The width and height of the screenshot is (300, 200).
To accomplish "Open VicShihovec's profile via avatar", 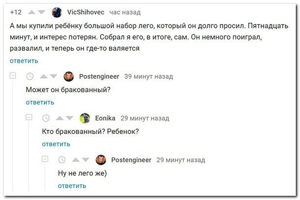I will tap(57, 12).
